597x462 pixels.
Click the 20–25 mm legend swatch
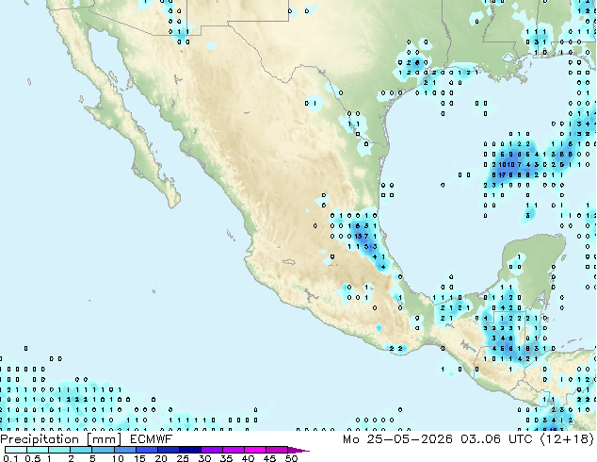(x=169, y=450)
